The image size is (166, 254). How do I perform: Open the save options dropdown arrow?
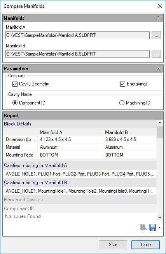coord(159,228)
